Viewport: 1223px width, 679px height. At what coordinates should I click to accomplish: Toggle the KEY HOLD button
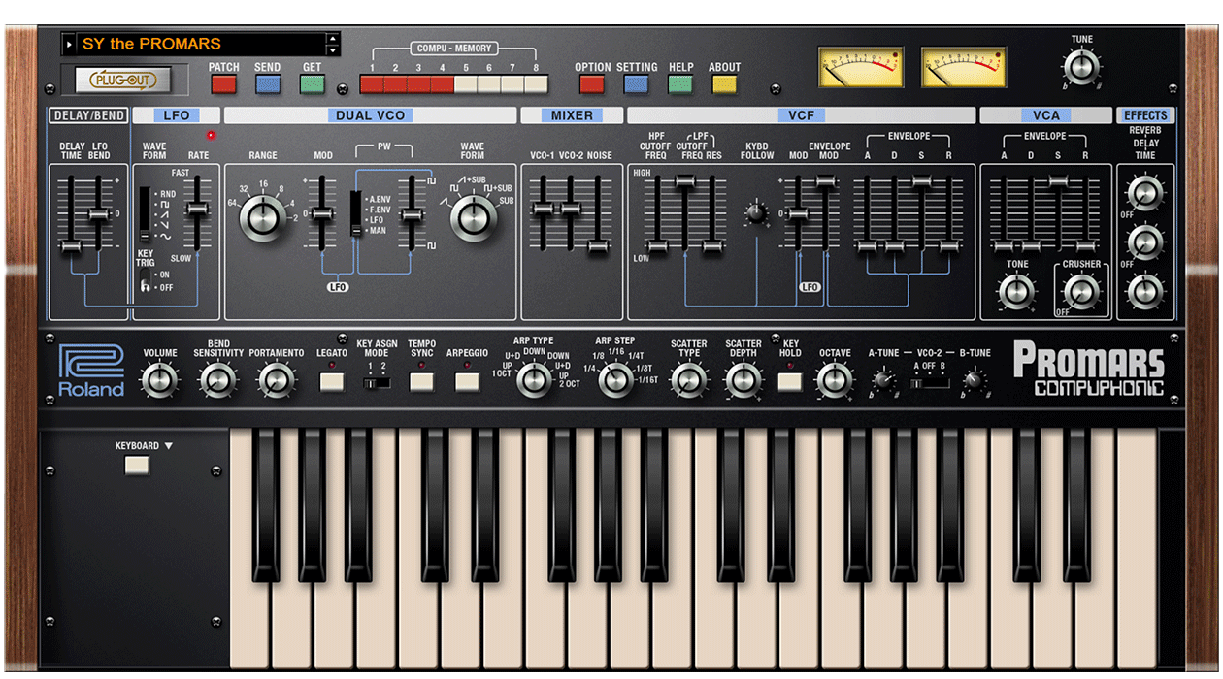coord(790,382)
